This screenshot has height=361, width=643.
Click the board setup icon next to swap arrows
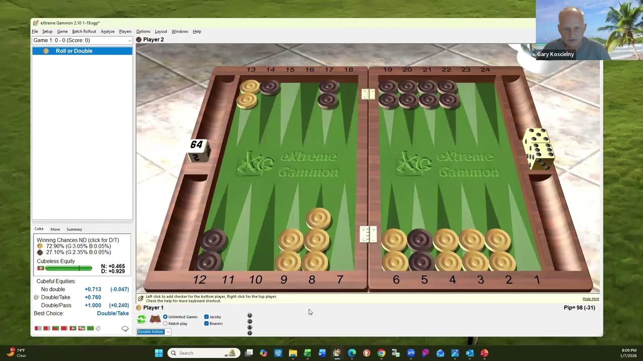coord(155,319)
